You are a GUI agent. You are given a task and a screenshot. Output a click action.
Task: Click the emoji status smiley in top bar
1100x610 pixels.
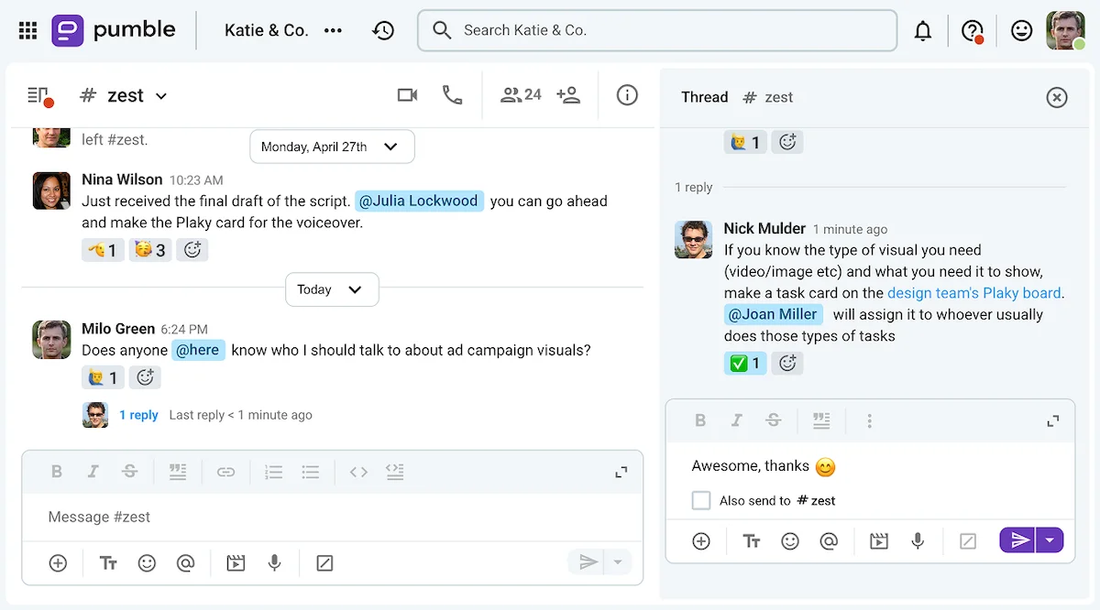click(x=1021, y=30)
